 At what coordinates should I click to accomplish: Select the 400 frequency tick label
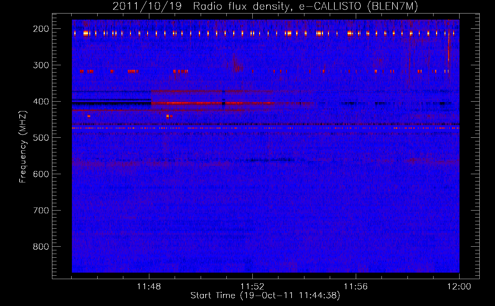41,102
